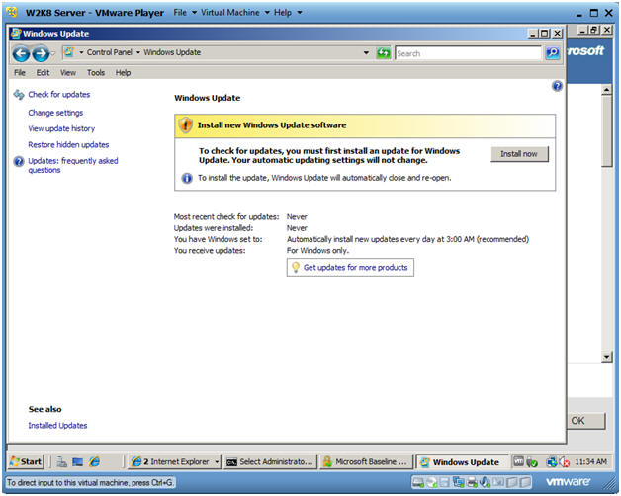Expand the Internet Explorer taskbar group arrow

point(217,462)
